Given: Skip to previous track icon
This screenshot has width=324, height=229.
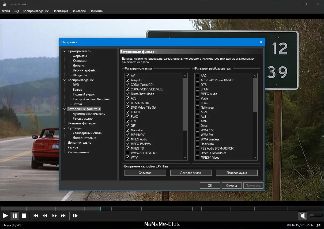Looking at the screenshot, I should (x=35, y=216).
